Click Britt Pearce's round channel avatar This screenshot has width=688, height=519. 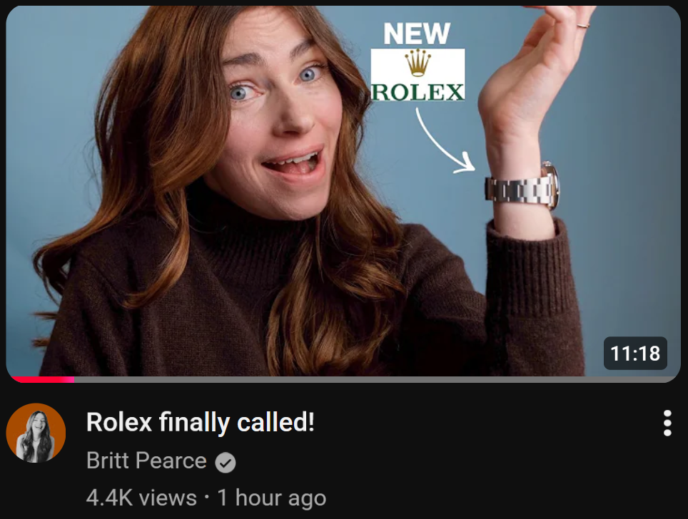tap(36, 433)
